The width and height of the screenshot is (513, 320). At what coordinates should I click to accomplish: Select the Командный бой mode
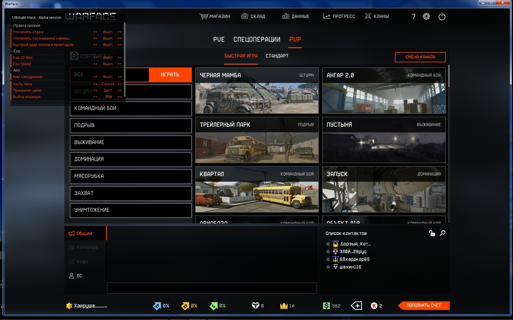click(131, 108)
